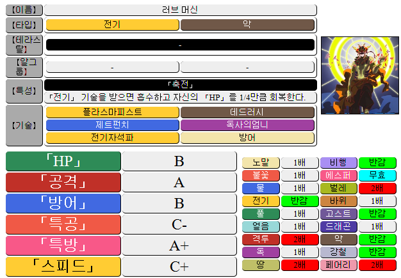401x278 pixels.
Task: Choose the 제트펀치 move
Action: [x=112, y=125]
